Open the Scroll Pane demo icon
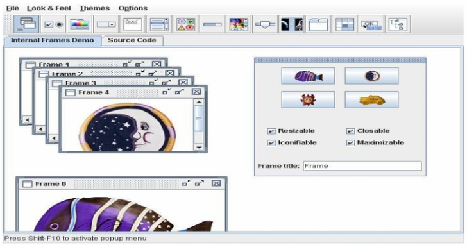Screen dimensions: 467x245 click(239, 24)
